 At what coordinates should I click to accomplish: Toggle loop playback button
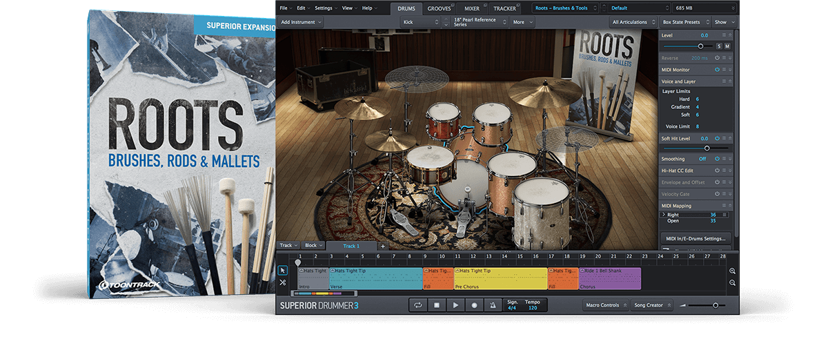417,305
